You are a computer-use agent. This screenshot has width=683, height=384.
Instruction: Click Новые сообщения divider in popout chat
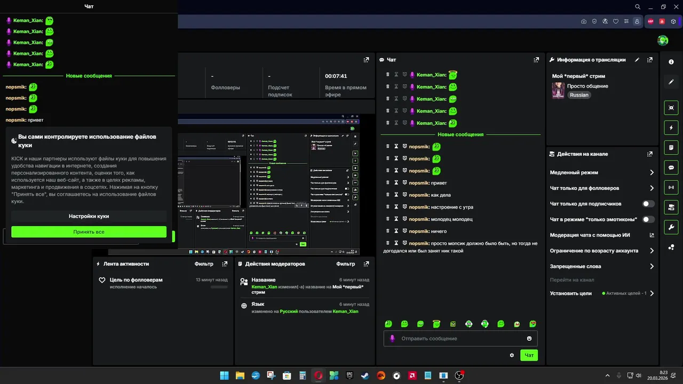89,76
